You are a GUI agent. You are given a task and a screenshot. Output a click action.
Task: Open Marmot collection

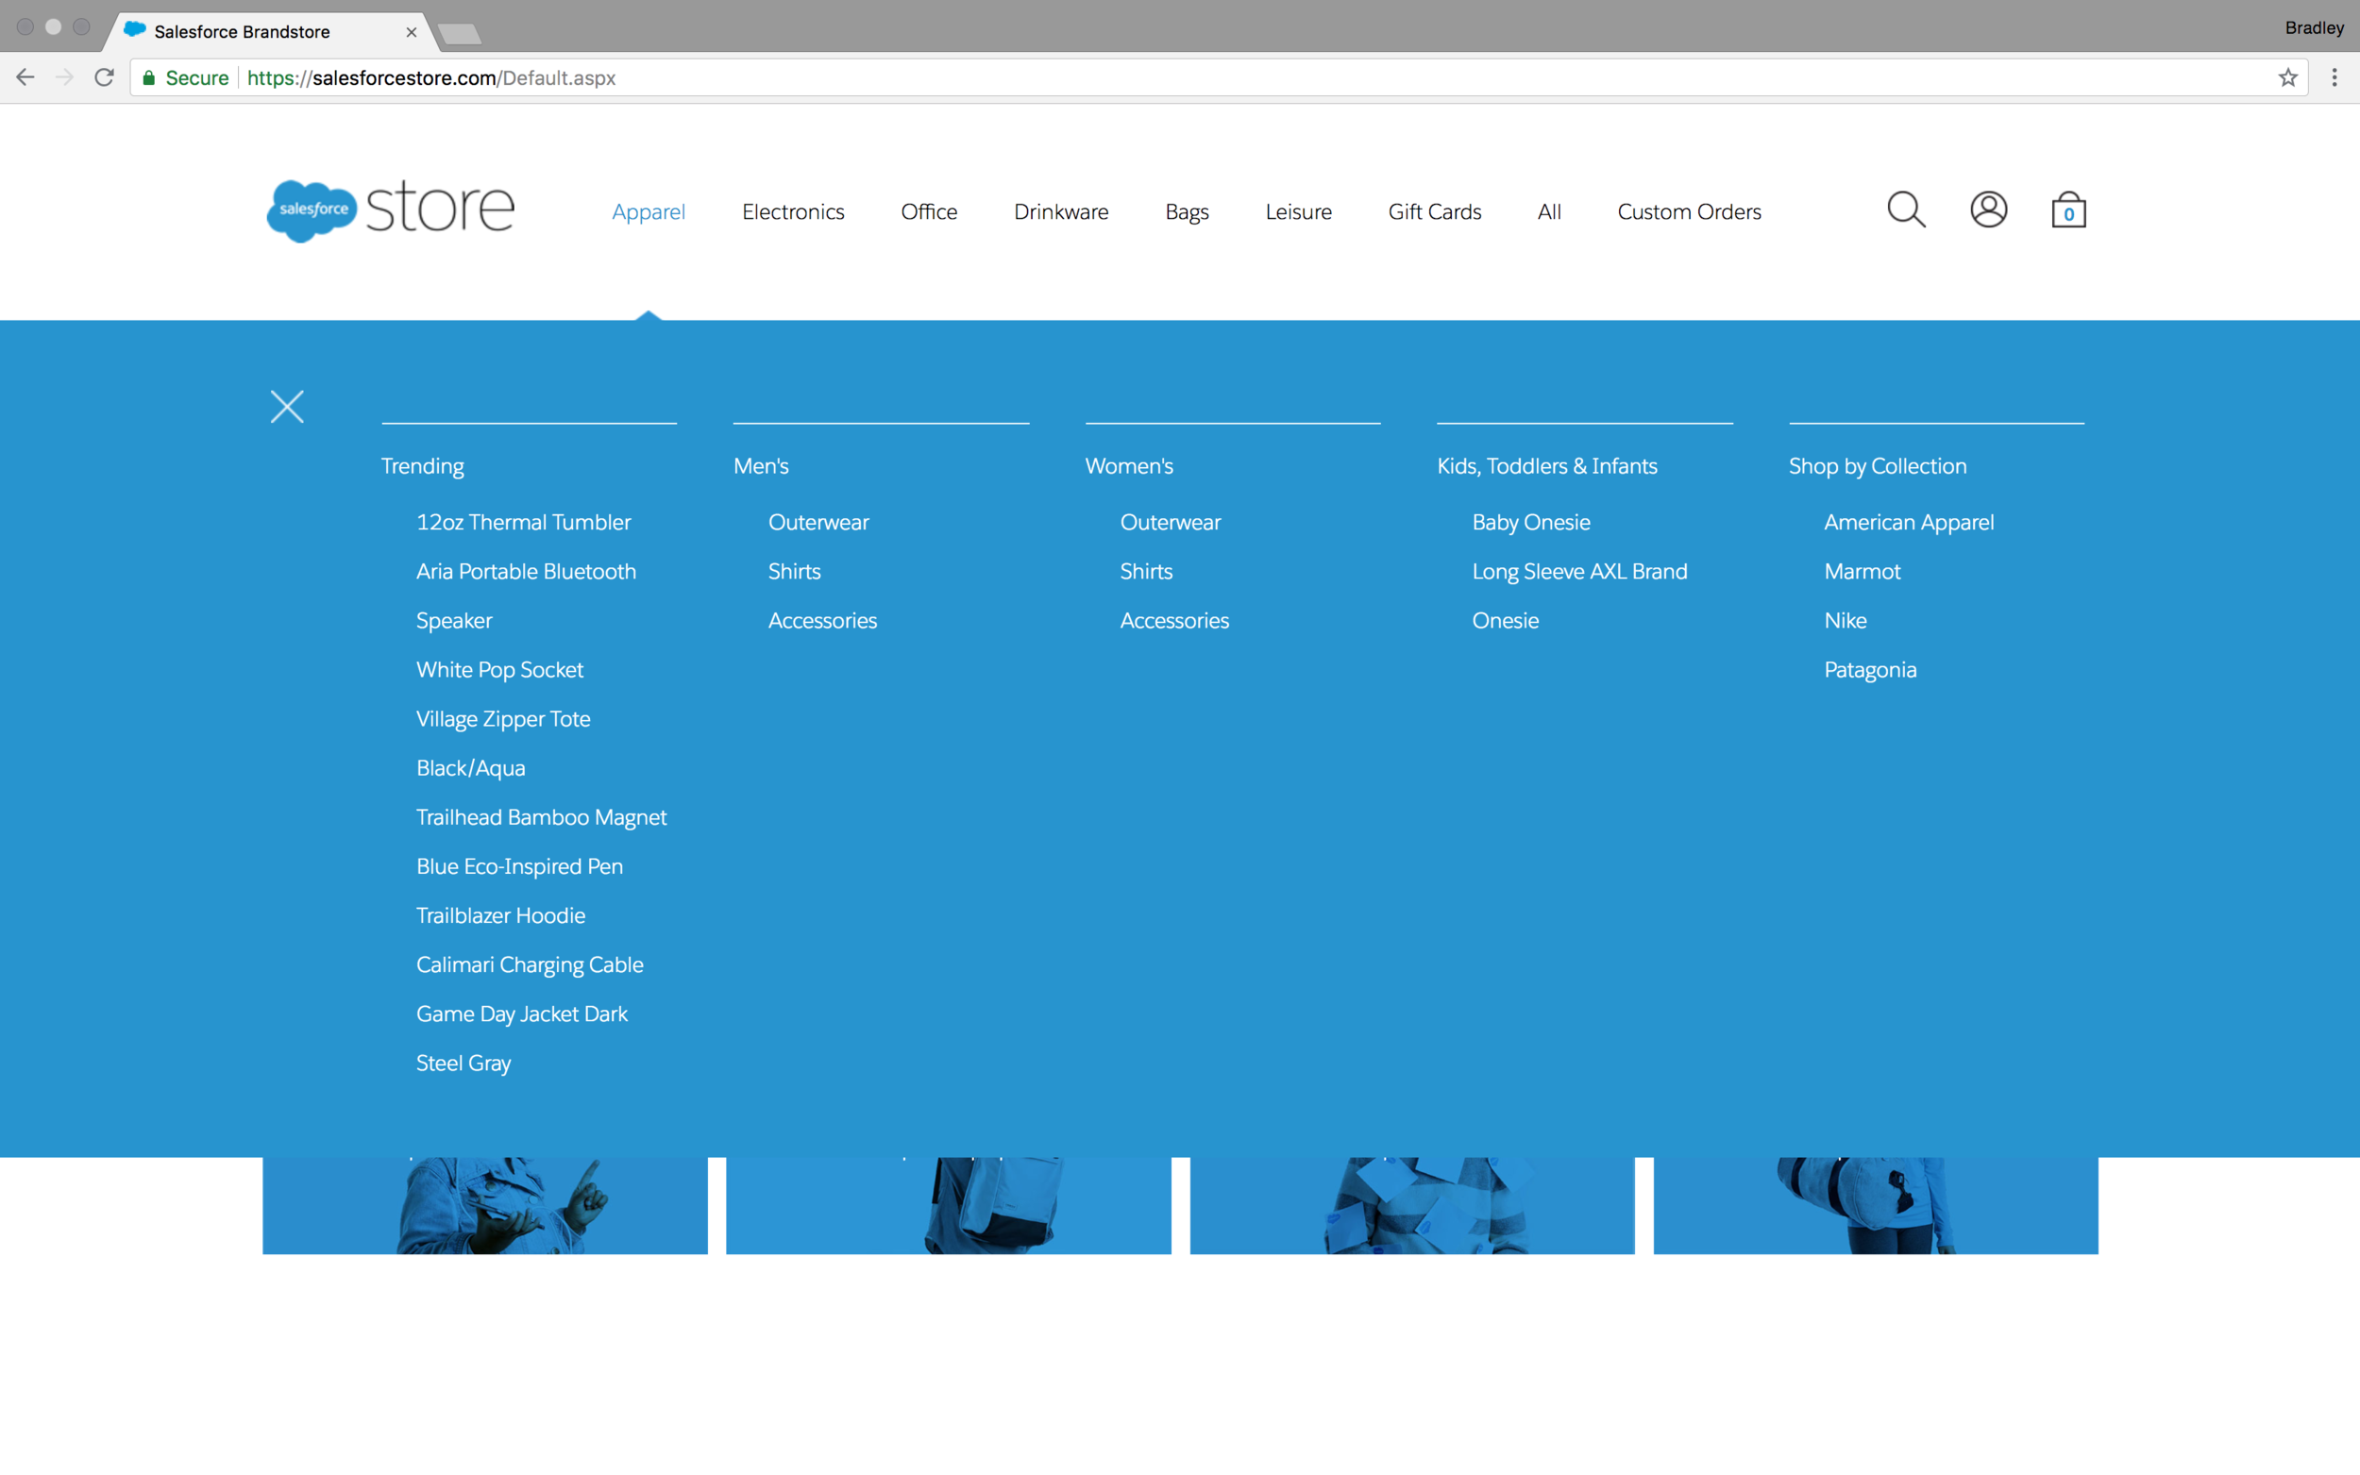tap(1862, 572)
